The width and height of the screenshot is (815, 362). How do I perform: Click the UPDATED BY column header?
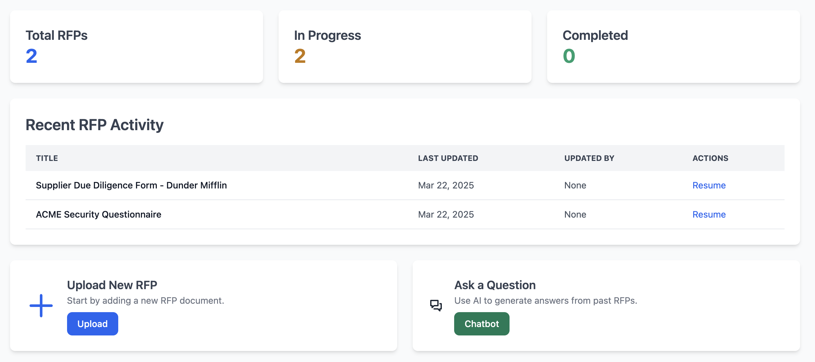(x=589, y=158)
